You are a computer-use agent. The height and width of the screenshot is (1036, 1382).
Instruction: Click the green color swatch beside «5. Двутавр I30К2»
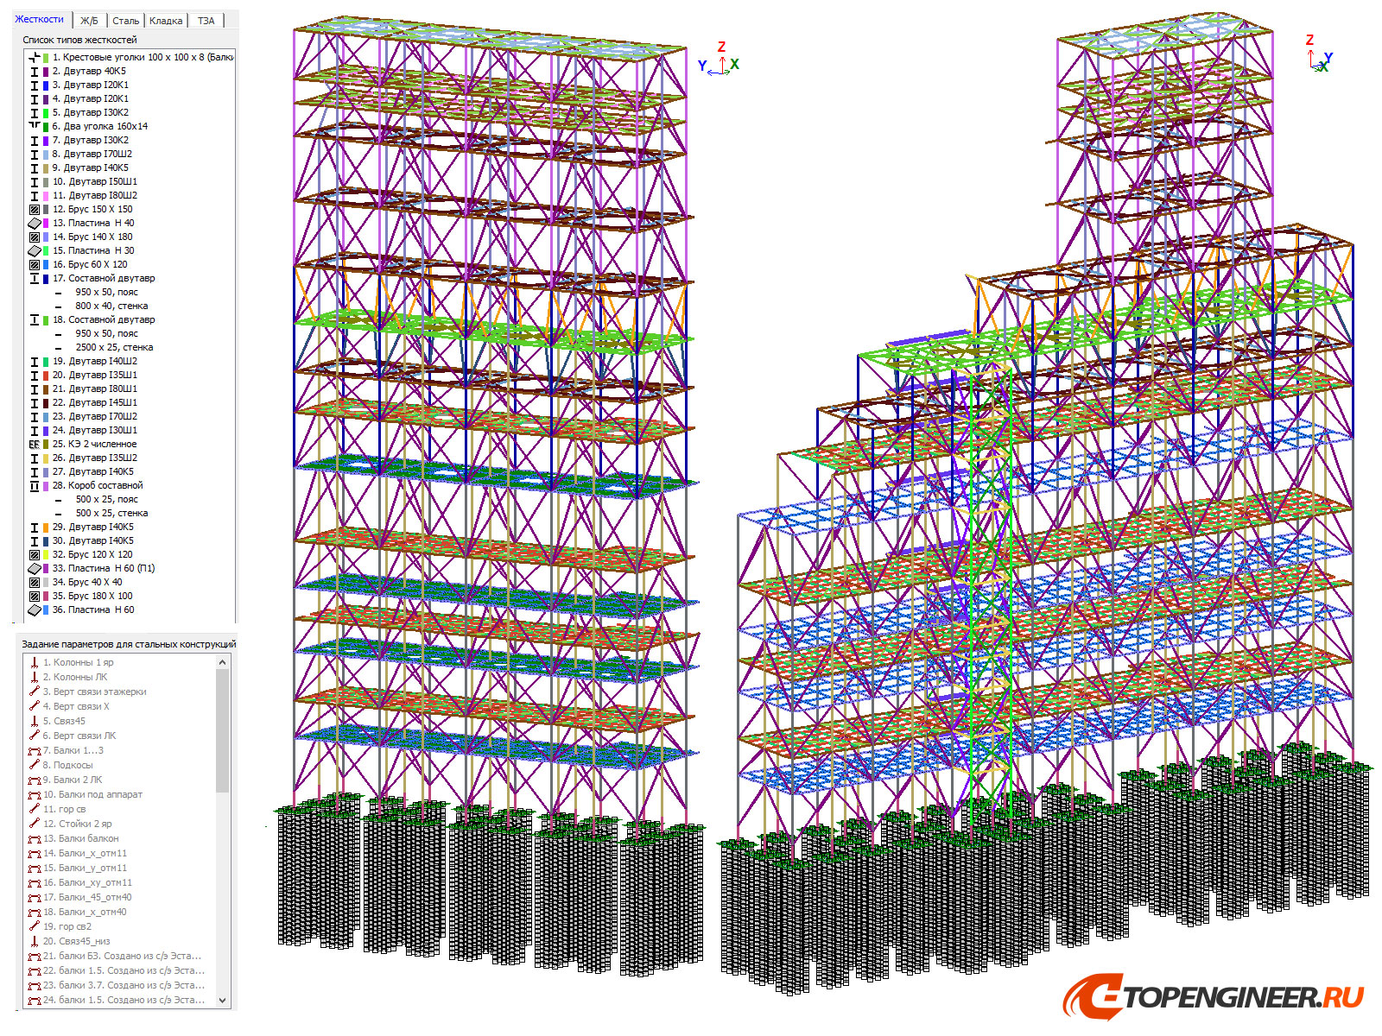tap(44, 112)
